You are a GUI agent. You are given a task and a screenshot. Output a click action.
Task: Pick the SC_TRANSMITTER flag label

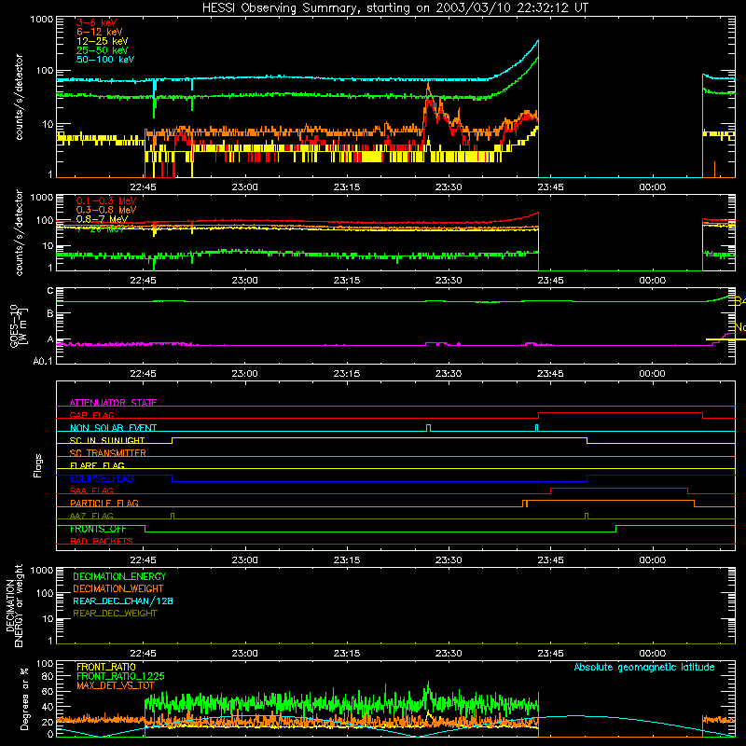click(107, 453)
